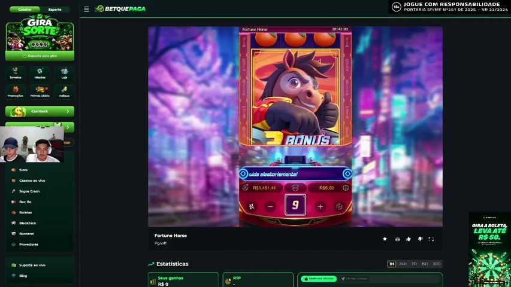Open Promoções gift icon
This screenshot has width=511, height=287.
tap(16, 91)
